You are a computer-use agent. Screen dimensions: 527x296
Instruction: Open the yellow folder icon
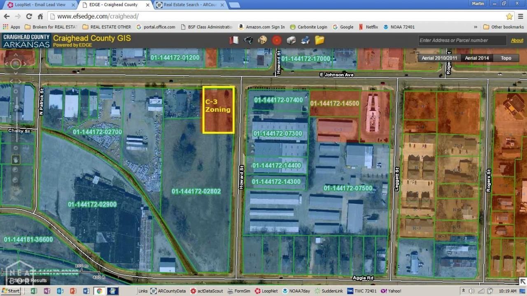click(x=319, y=40)
